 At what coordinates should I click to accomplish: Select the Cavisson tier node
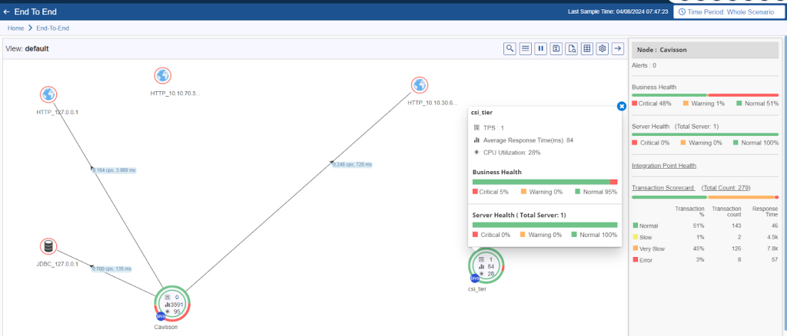[x=172, y=305]
